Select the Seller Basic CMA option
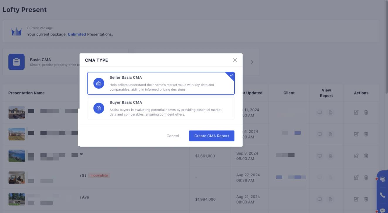This screenshot has height=213, width=388. pos(161,83)
